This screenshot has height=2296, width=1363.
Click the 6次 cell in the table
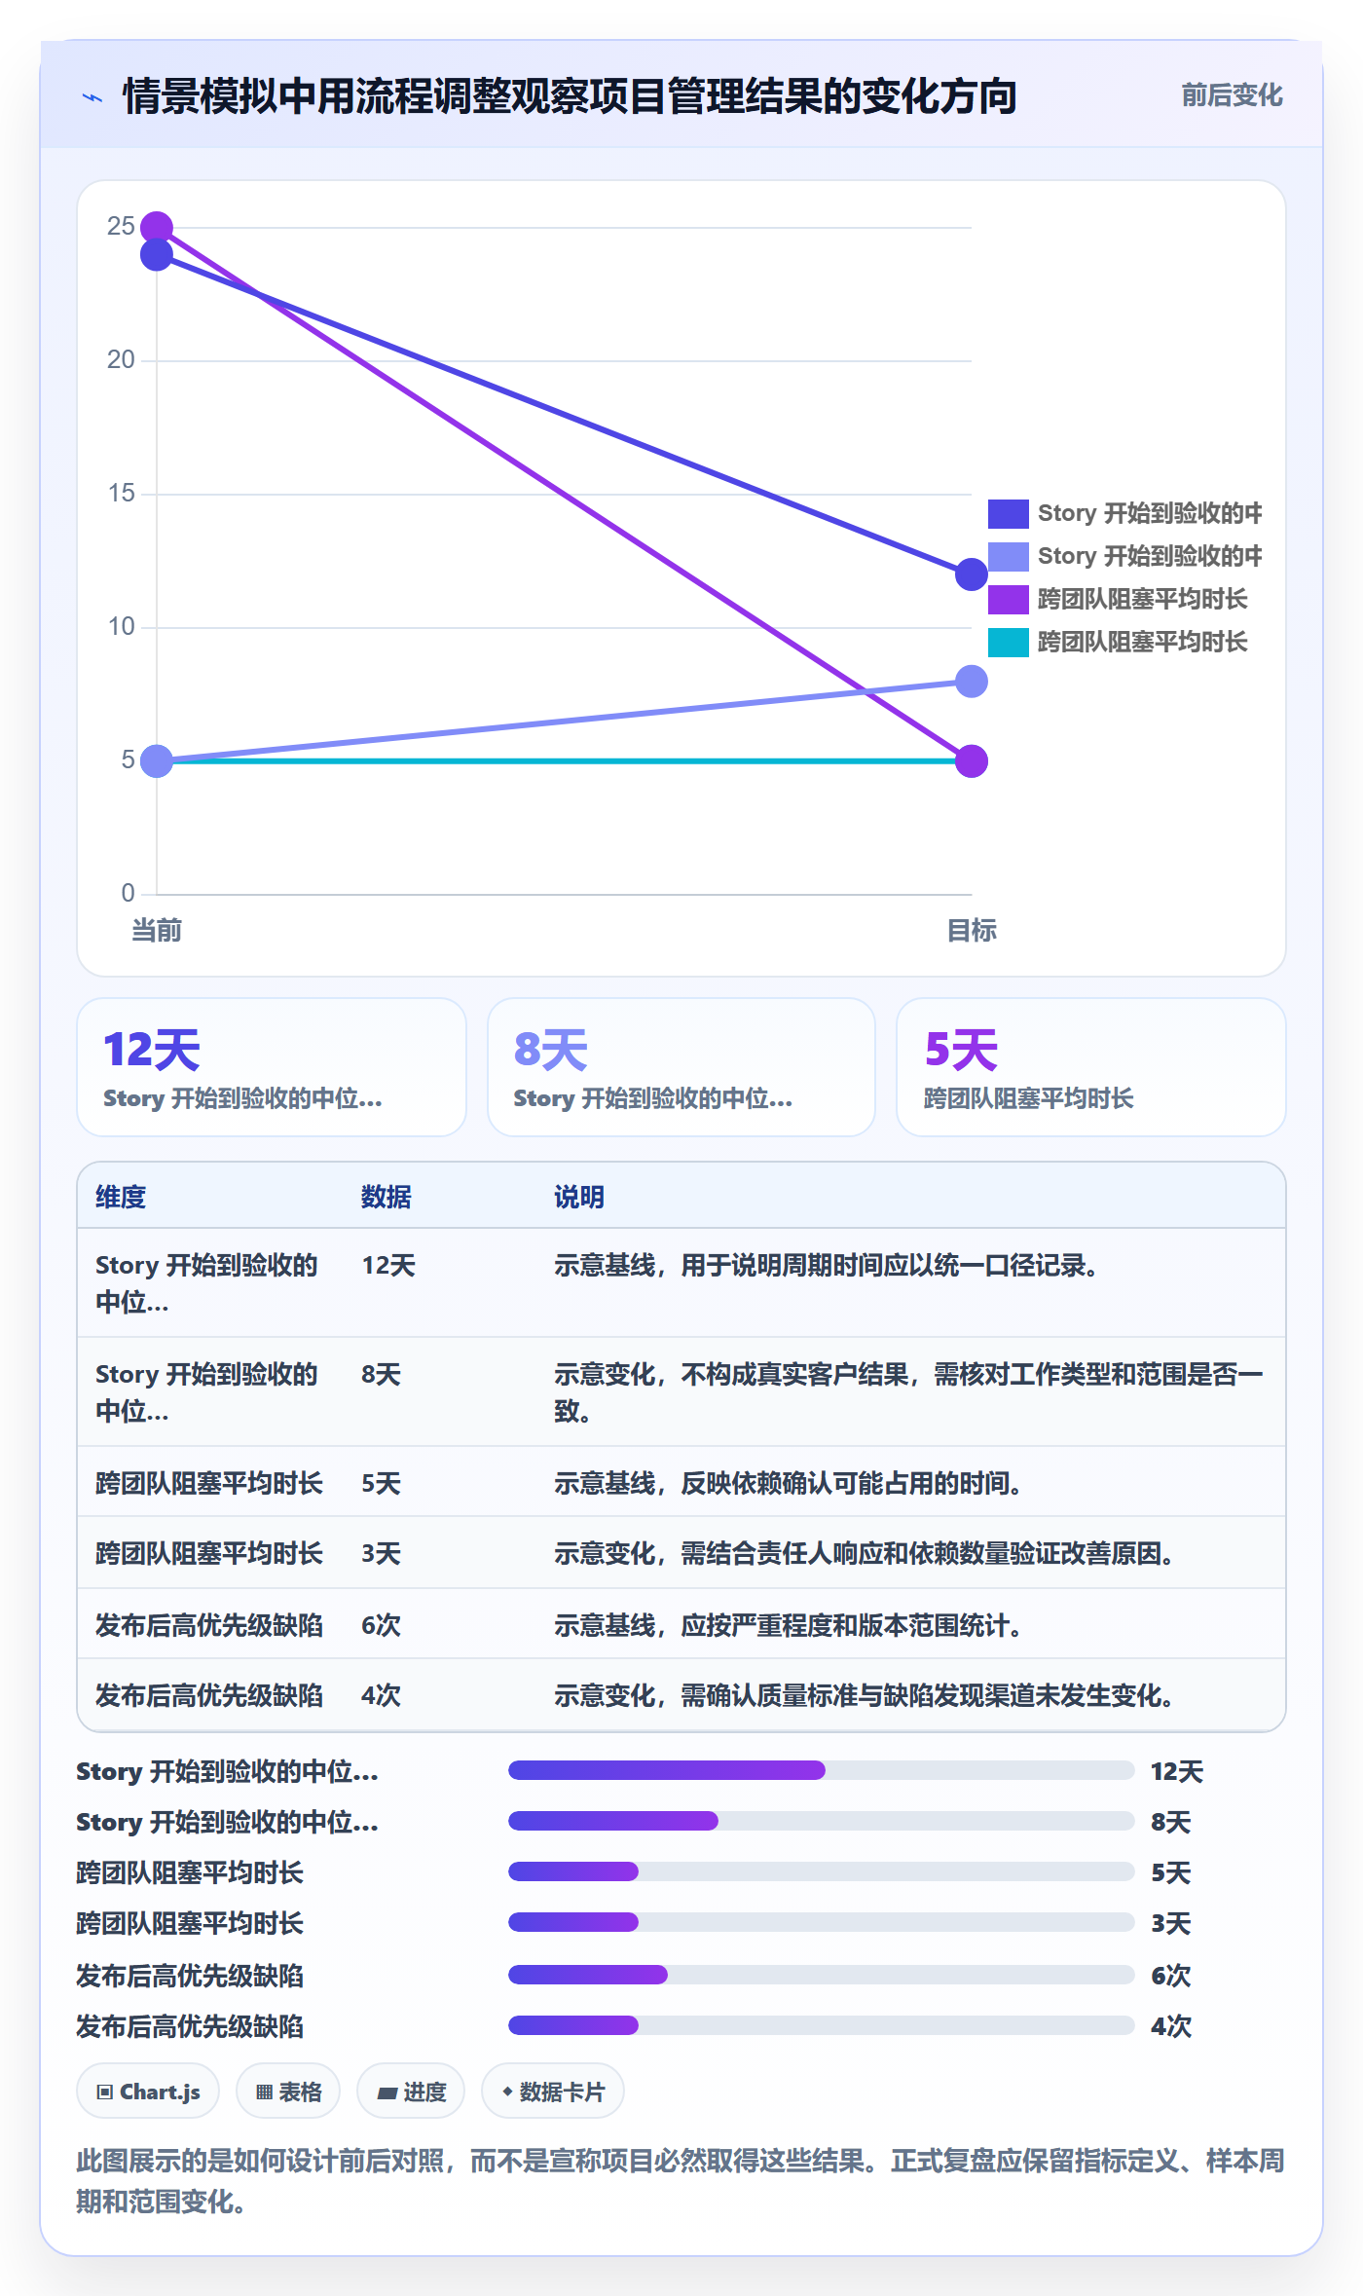click(381, 1624)
